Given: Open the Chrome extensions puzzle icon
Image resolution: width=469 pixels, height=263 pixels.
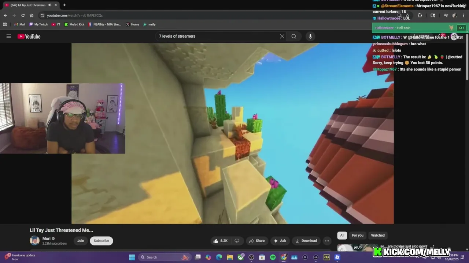Looking at the screenshot, I should [420, 15].
